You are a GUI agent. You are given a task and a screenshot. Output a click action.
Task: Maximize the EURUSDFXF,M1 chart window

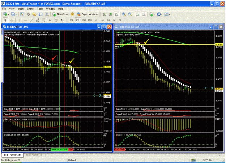pos(216,27)
